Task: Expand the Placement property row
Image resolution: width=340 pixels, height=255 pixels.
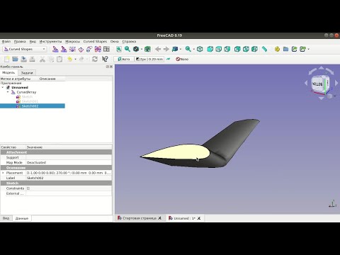Action: 3,173
